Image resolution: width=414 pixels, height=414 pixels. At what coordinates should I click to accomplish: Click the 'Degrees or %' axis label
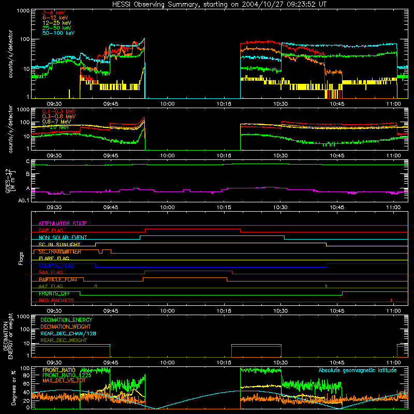pyautogui.click(x=13, y=388)
